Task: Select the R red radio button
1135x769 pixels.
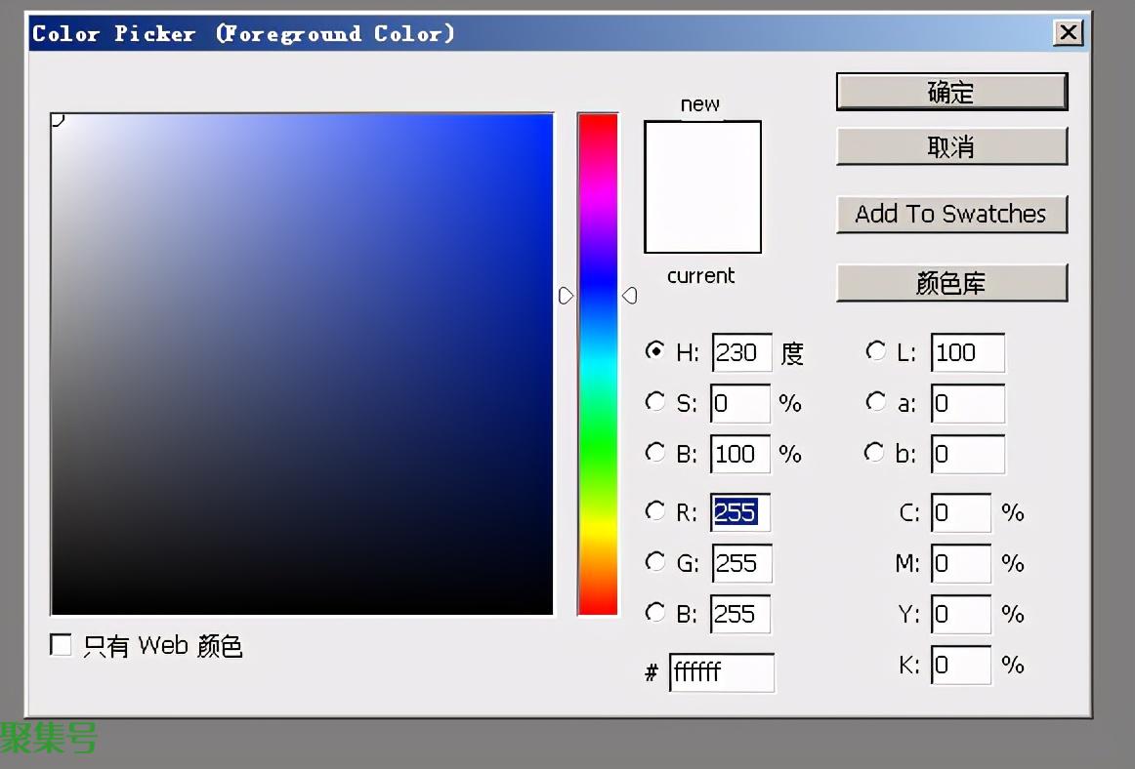Action: [655, 511]
